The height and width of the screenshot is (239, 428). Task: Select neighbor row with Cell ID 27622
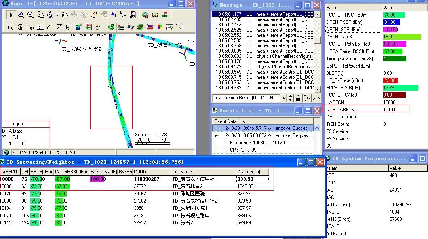pos(134,223)
